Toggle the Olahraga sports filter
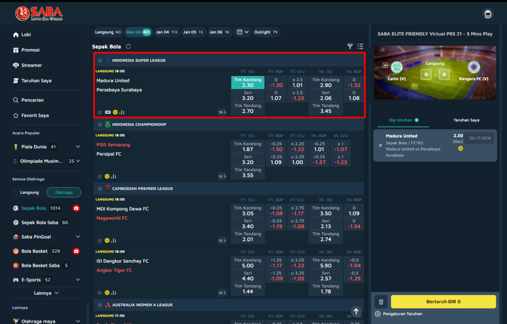 [64, 192]
